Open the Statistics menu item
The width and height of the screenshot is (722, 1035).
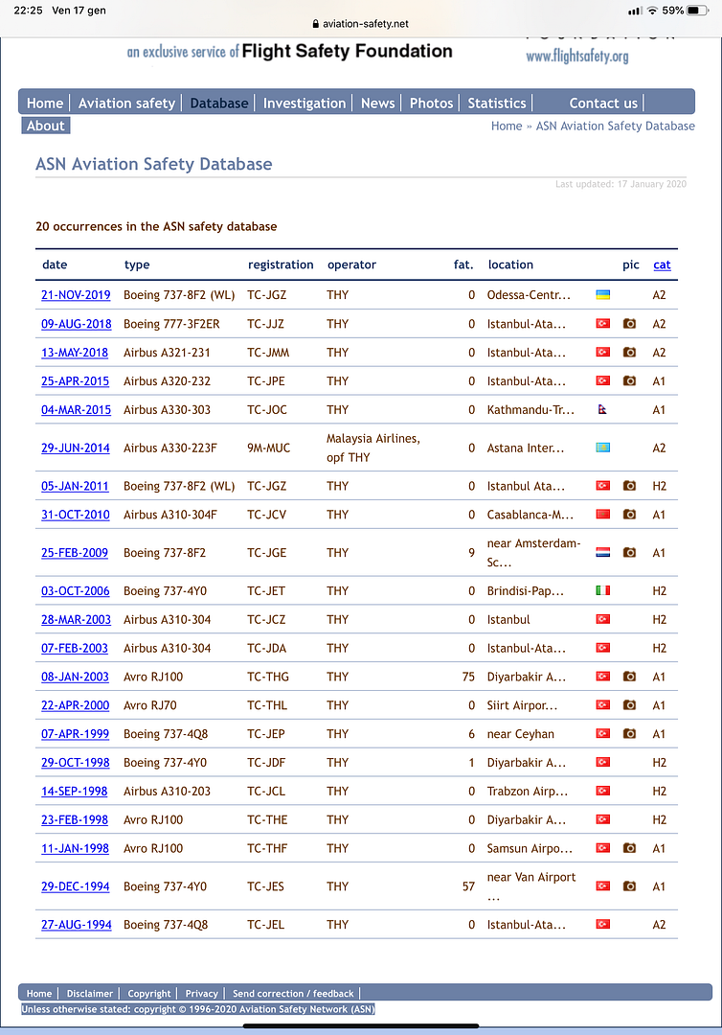(x=497, y=103)
